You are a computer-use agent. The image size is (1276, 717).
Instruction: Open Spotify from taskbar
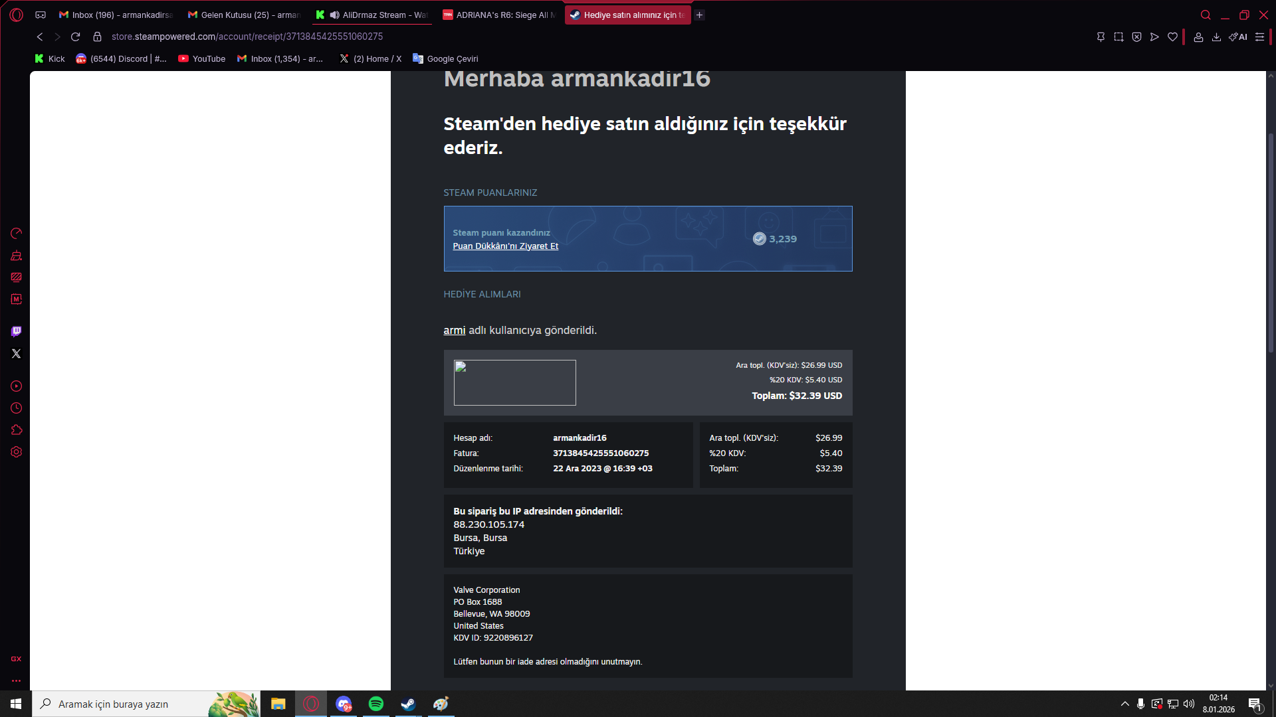(376, 704)
